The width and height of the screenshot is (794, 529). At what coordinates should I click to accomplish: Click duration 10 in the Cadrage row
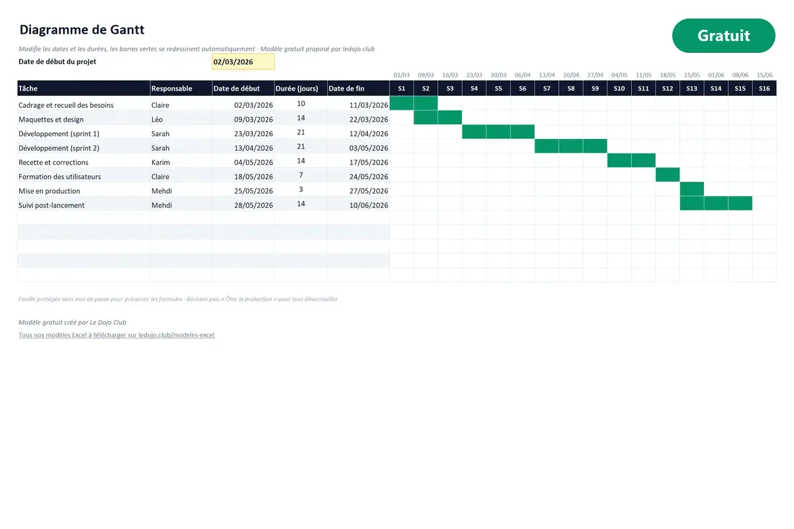click(x=300, y=104)
